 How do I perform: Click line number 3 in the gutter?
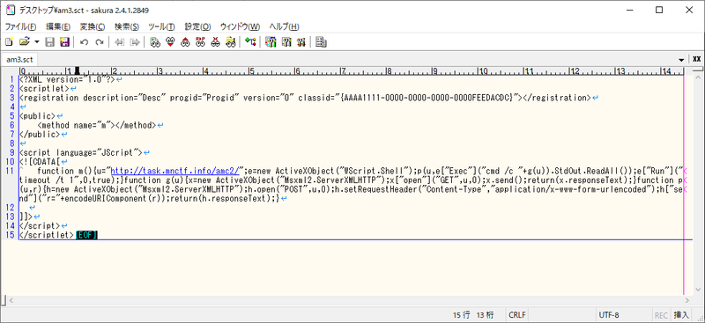[x=13, y=98]
